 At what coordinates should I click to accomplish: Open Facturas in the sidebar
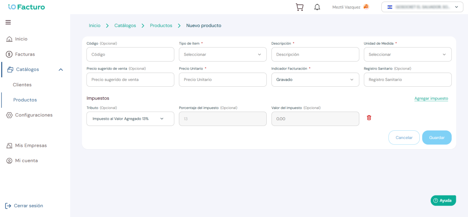[x=25, y=54]
